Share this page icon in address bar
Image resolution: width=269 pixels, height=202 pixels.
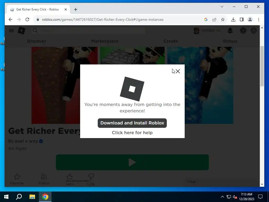pyautogui.click(x=214, y=19)
